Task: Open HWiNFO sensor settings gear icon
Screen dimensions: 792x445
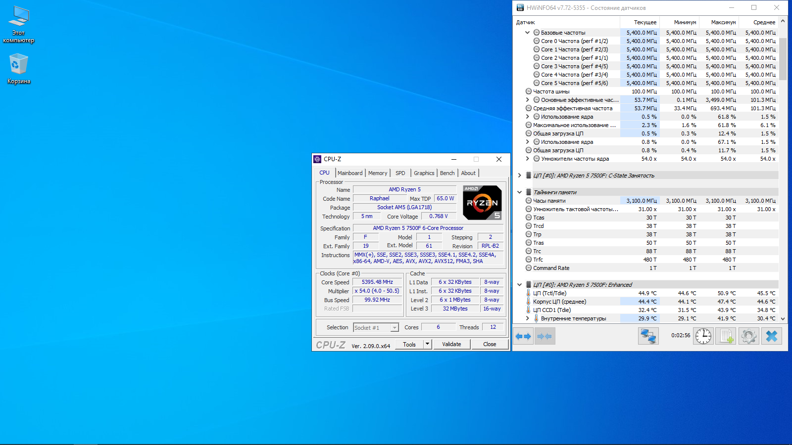Action: 748,336
